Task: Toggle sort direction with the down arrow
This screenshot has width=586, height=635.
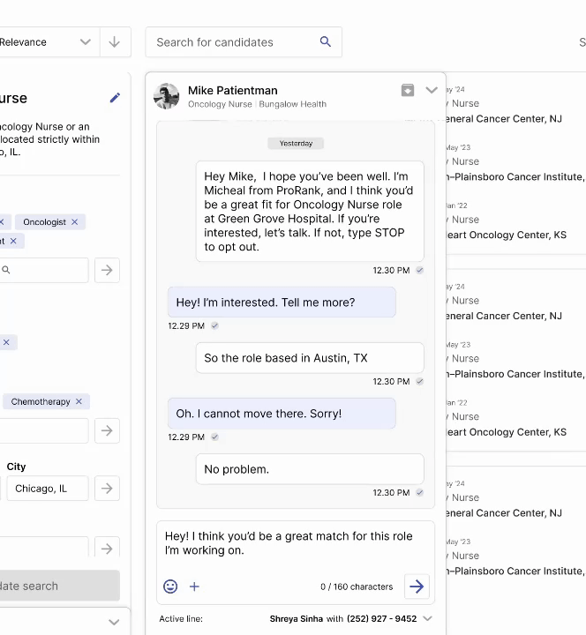Action: 114,41
